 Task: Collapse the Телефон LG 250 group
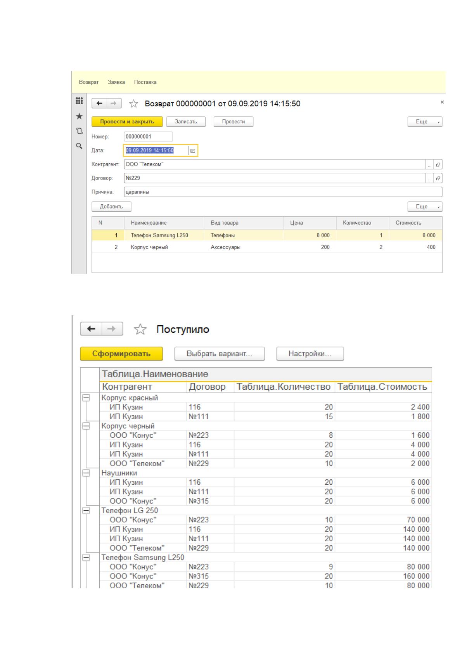[86, 511]
